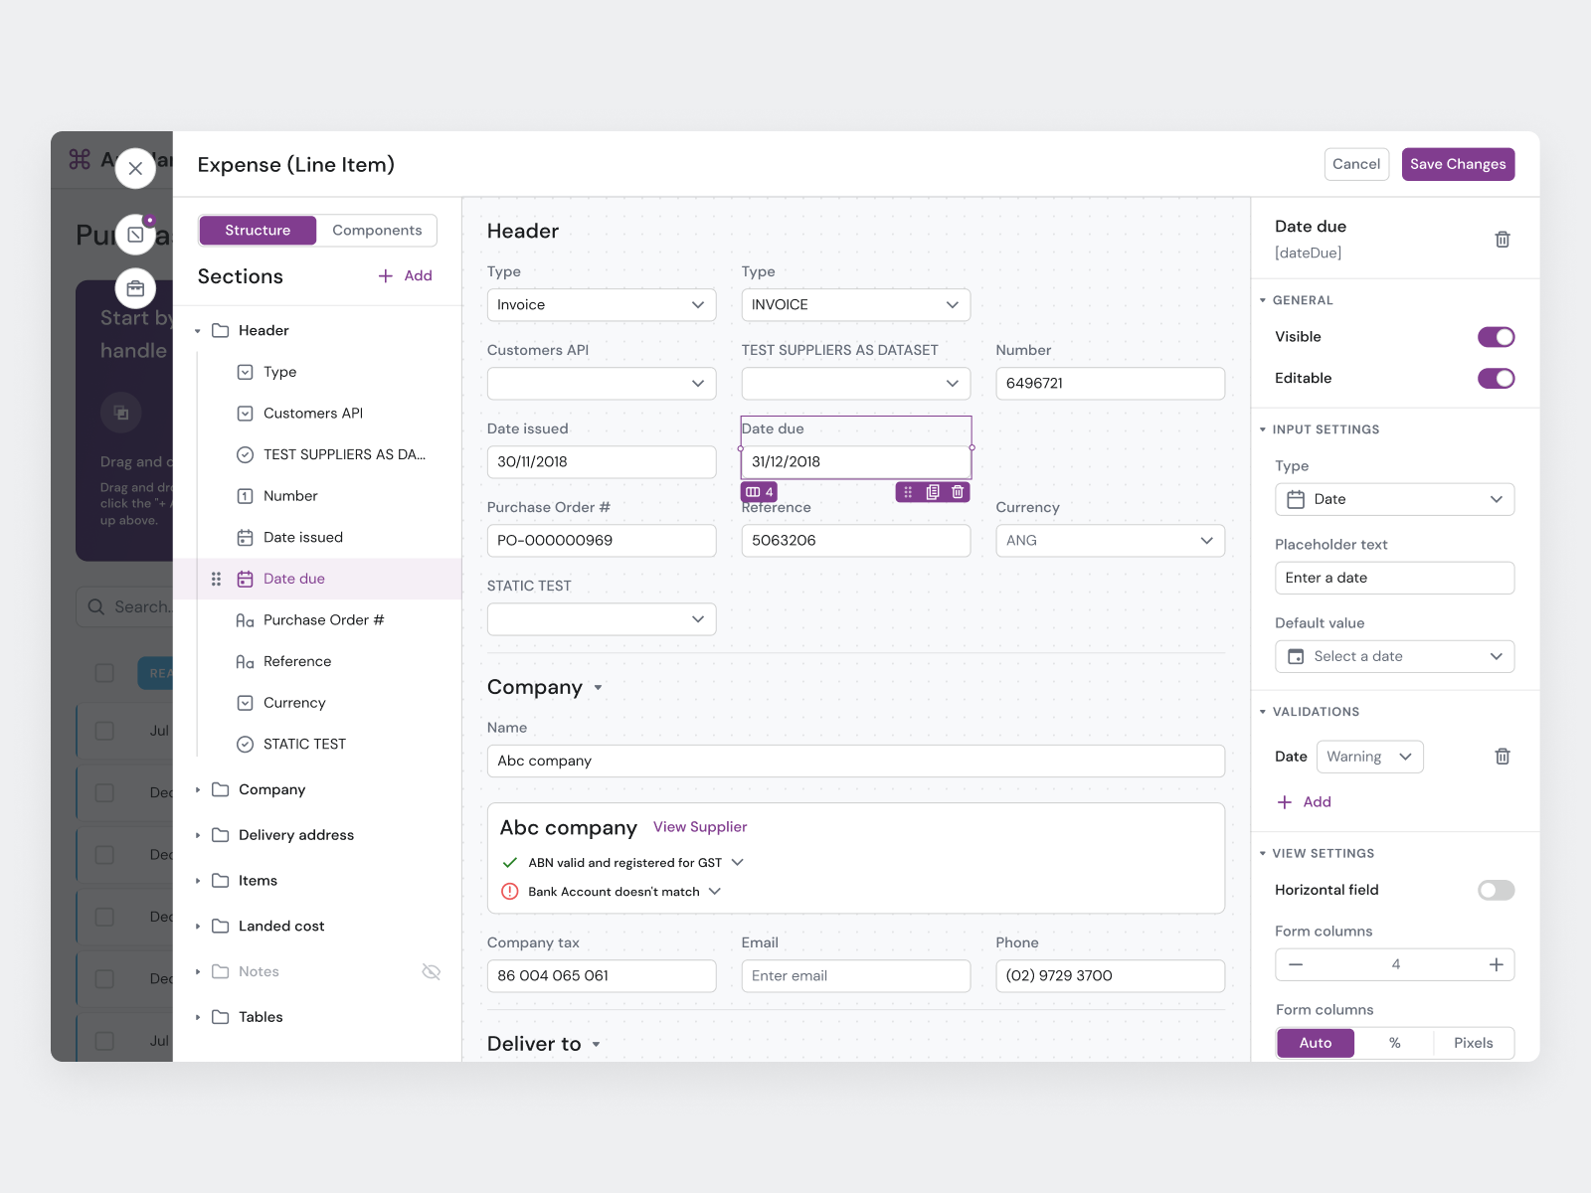
Task: Click the drag handle beside Date due row
Action: [216, 579]
